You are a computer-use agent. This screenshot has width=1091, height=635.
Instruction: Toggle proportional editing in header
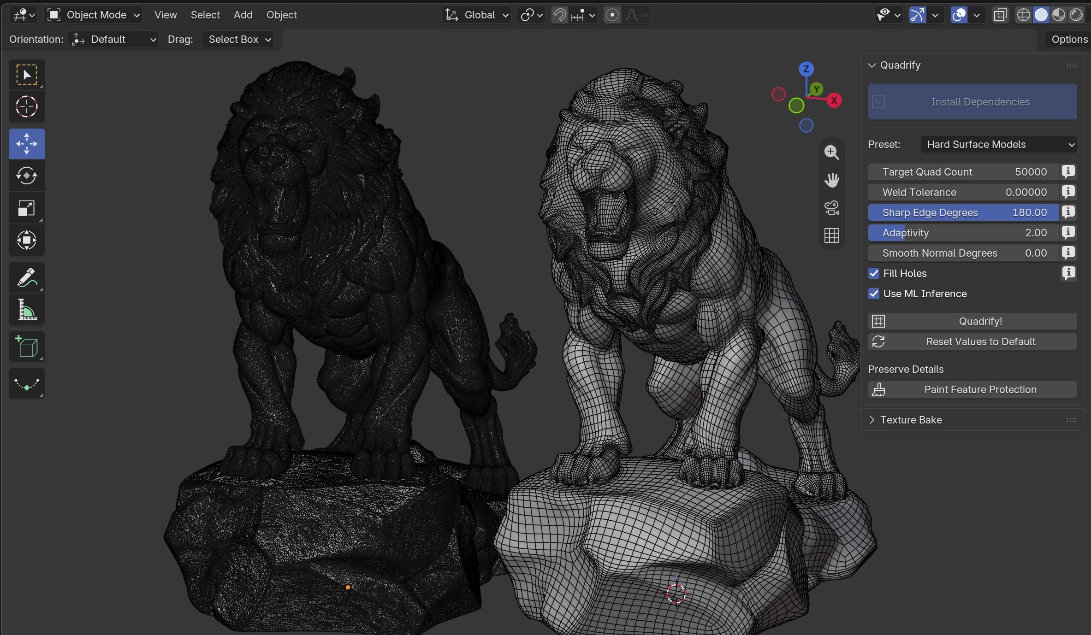[612, 15]
